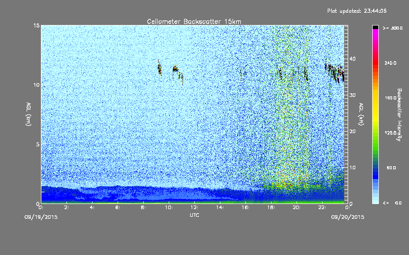Click the 15 km tick label on left axis
The image size is (409, 255).
(x=36, y=25)
